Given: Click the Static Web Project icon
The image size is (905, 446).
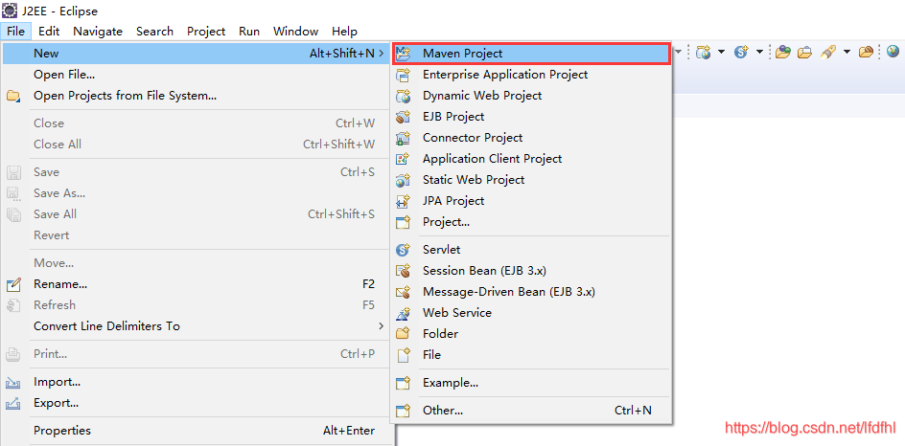Looking at the screenshot, I should [x=403, y=180].
